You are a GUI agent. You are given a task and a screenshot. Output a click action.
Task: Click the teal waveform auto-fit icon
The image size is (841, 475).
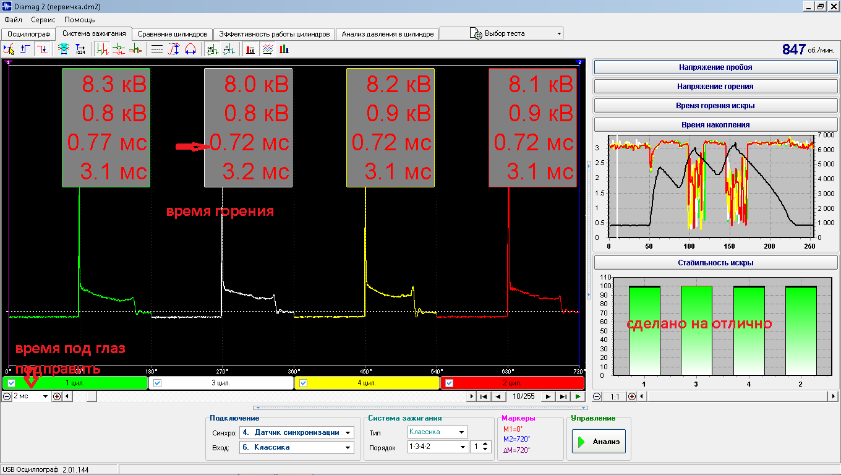[x=63, y=49]
